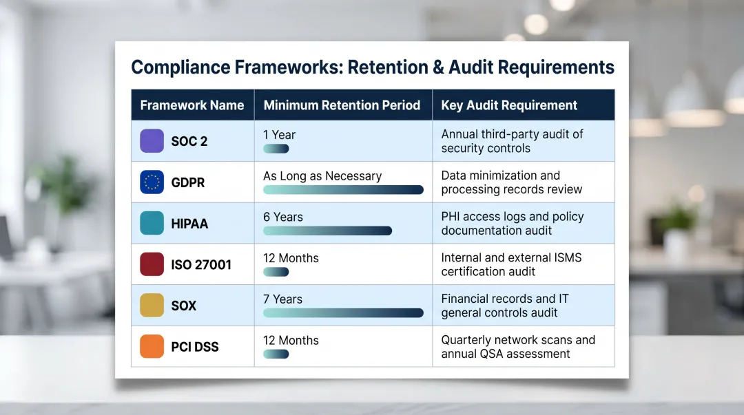
Task: Select the SOX framework name
Action: (x=184, y=306)
